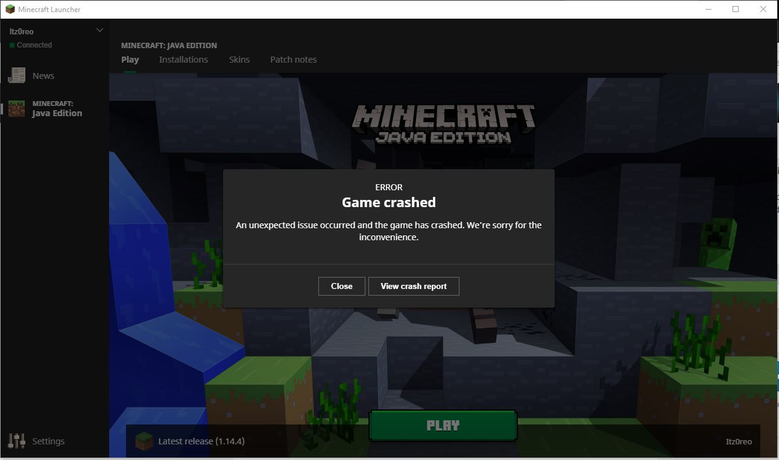
Task: Switch to the Play tab
Action: pyautogui.click(x=130, y=60)
